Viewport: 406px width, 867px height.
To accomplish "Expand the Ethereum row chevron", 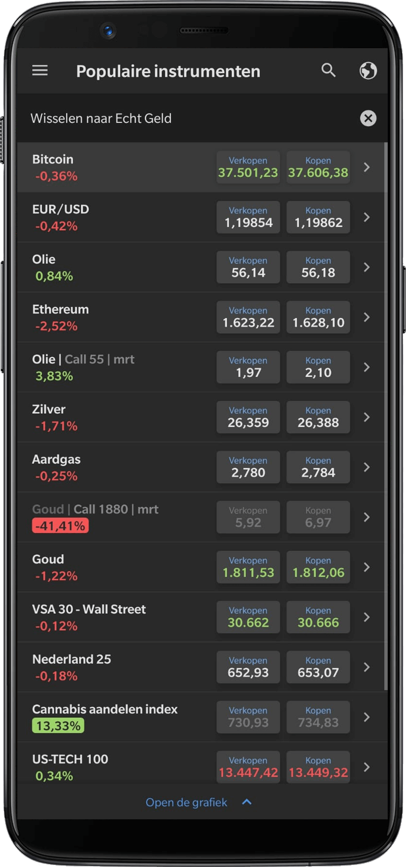I will tap(367, 317).
